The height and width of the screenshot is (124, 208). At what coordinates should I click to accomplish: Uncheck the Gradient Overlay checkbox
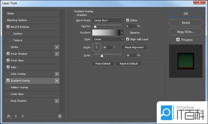point(8,80)
